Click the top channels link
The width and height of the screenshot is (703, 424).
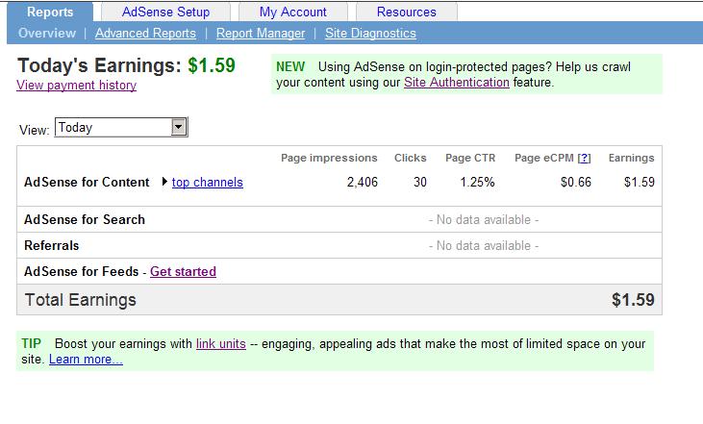(207, 183)
